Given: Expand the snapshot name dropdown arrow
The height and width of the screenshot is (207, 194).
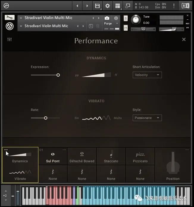Looking at the screenshot, I should pyautogui.click(x=21, y=26).
